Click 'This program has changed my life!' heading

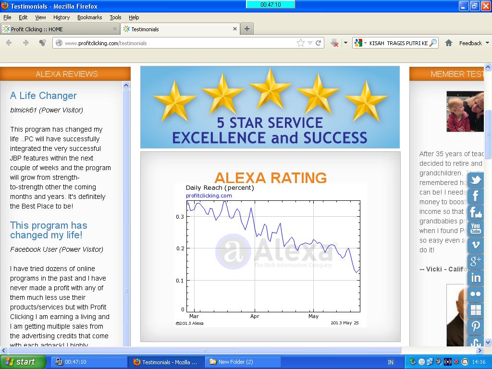tap(49, 230)
